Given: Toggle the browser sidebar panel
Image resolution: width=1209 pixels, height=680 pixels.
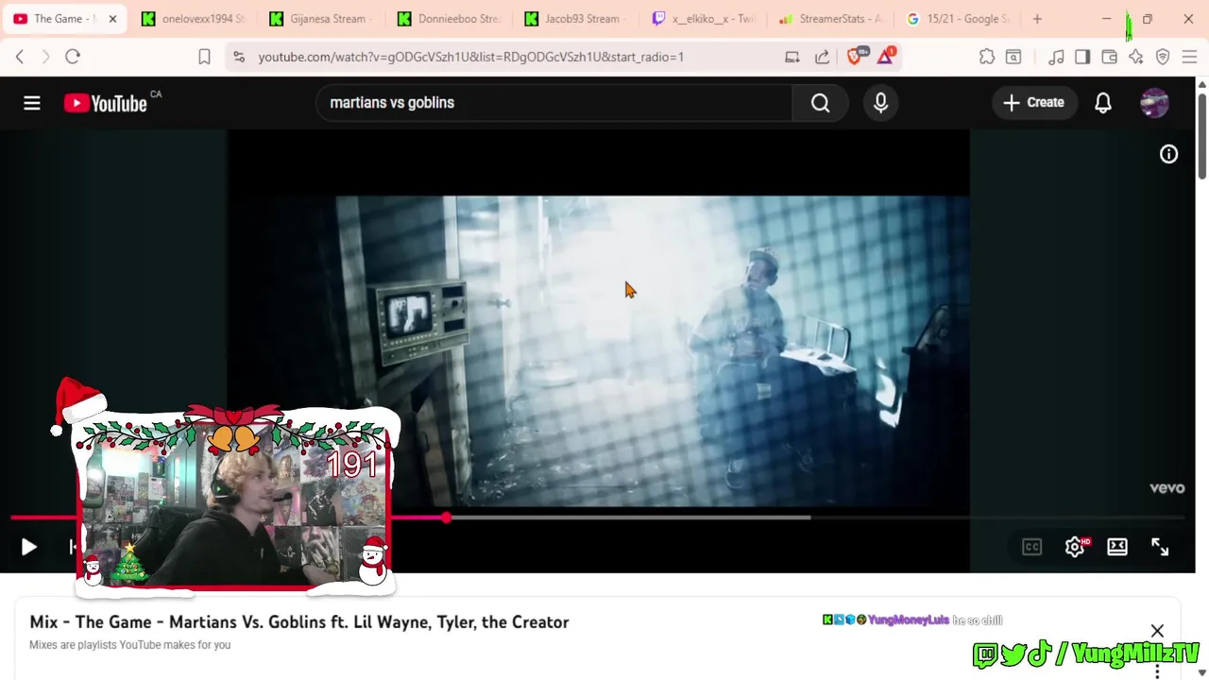Looking at the screenshot, I should tap(1082, 57).
